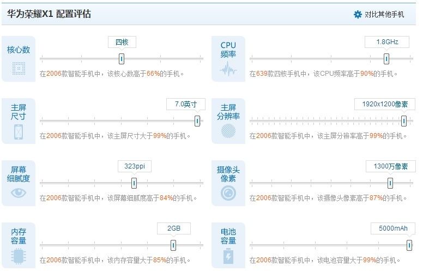The width and height of the screenshot is (423, 271).
Task: Click the 87% camera pixel percentage text
Action: (x=376, y=198)
